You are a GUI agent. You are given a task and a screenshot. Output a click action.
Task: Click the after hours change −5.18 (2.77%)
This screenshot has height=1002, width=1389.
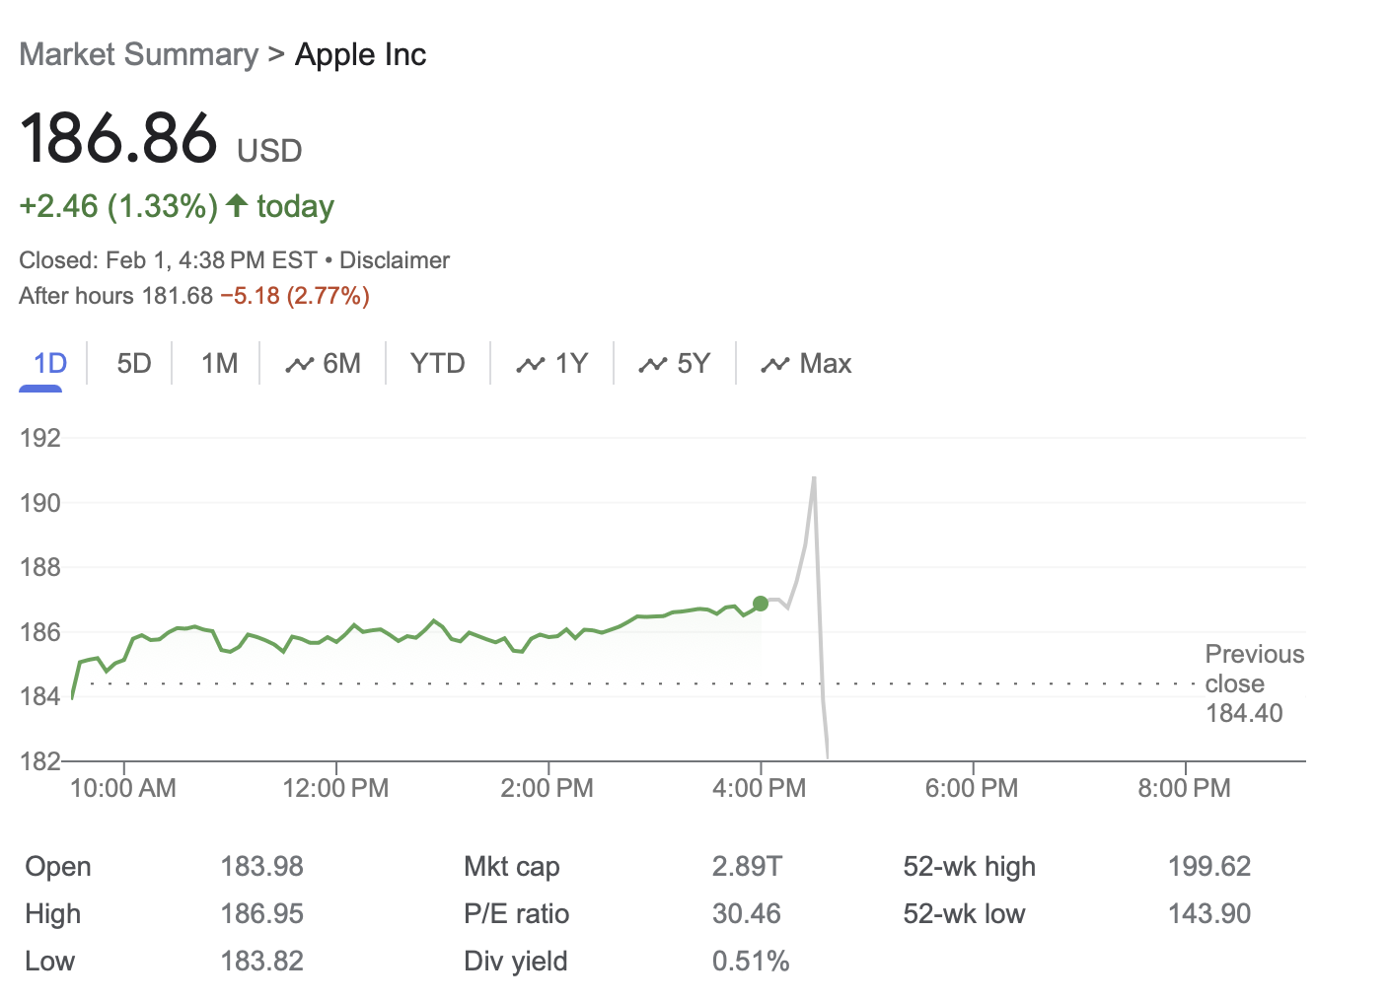tap(295, 296)
